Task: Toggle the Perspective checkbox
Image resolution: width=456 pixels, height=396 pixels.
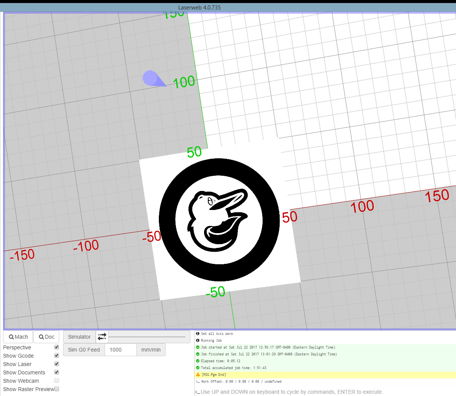Action: [57, 347]
